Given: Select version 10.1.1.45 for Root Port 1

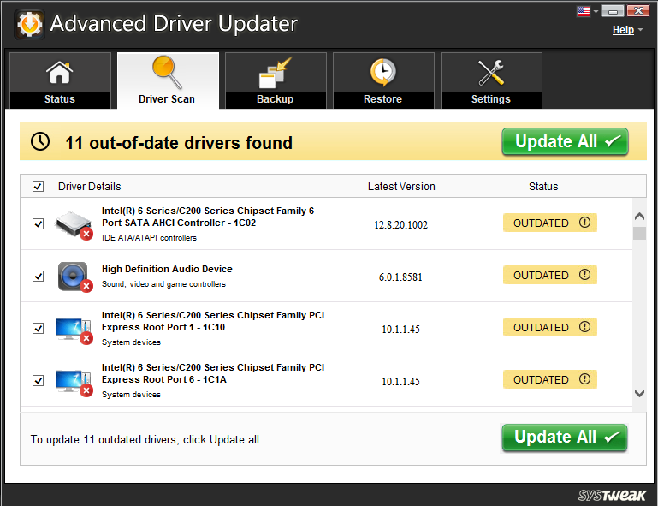Looking at the screenshot, I should [x=400, y=330].
